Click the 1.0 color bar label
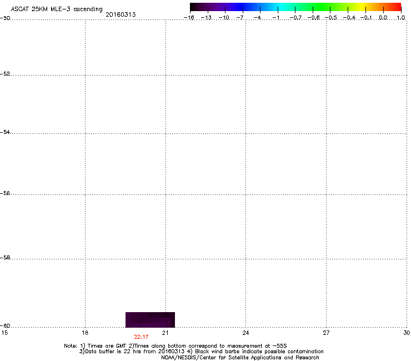The height and width of the screenshot is (361, 411). [x=401, y=18]
